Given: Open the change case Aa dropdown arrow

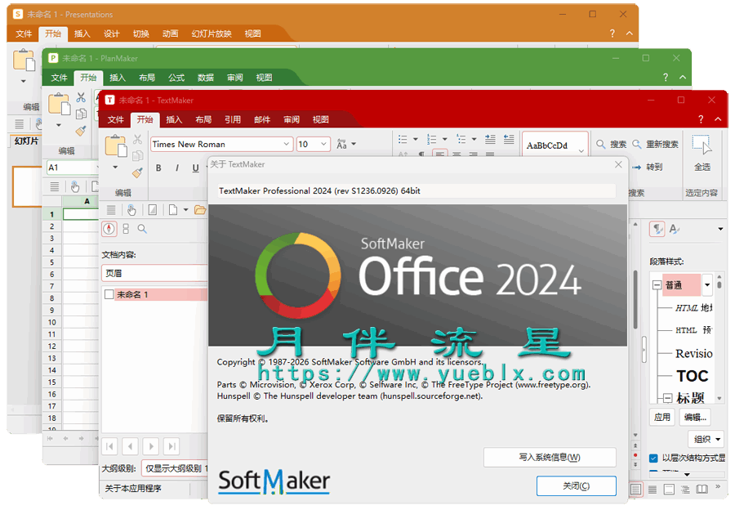Looking at the screenshot, I should 354,144.
